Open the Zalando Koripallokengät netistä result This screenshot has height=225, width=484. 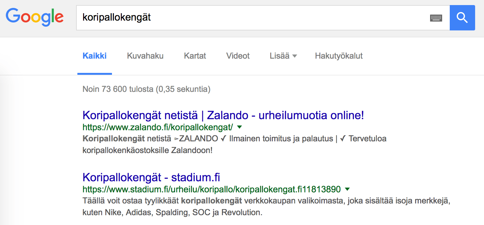(223, 115)
